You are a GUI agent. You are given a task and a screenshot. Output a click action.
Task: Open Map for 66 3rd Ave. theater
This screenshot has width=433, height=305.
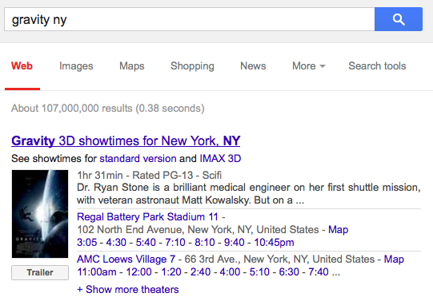[x=394, y=259]
